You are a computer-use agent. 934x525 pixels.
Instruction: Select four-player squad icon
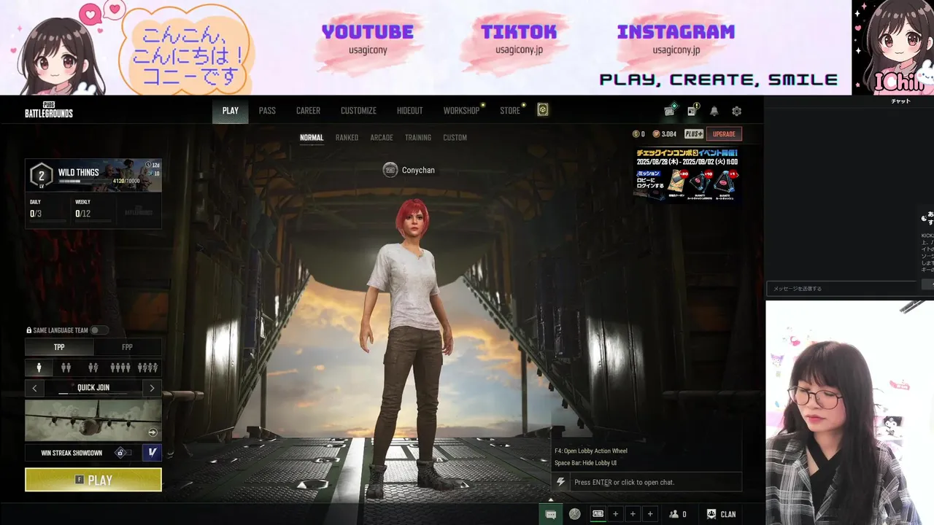[120, 367]
